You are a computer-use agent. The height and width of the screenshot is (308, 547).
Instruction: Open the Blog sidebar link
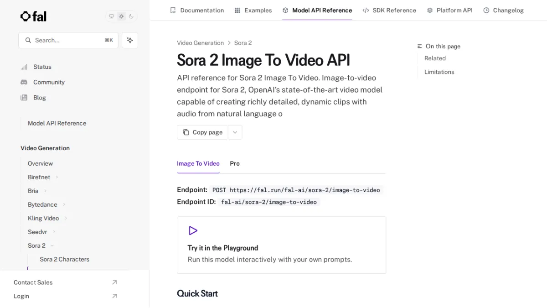[x=40, y=98]
